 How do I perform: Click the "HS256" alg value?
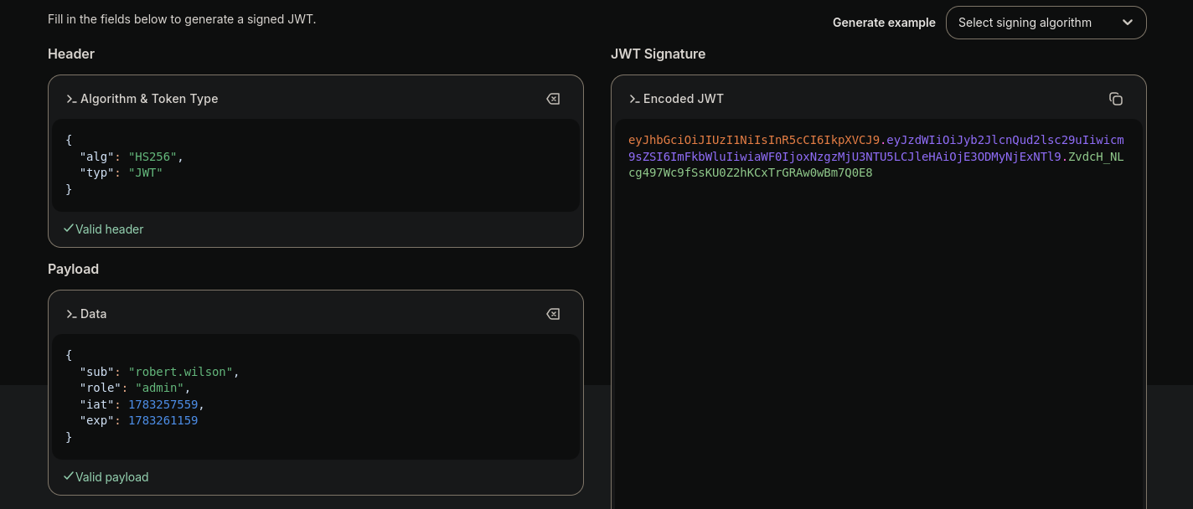tap(152, 157)
